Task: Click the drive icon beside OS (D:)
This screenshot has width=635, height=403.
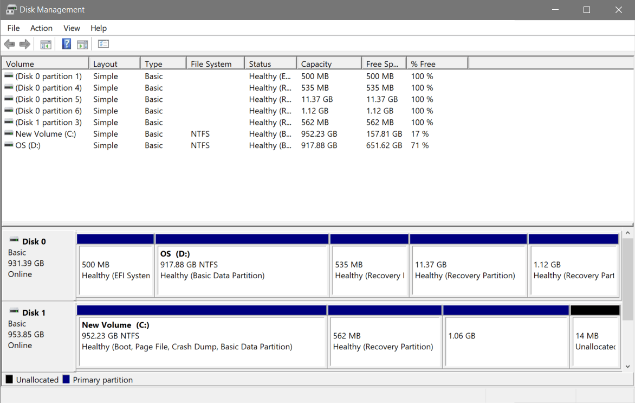Action: (x=8, y=145)
